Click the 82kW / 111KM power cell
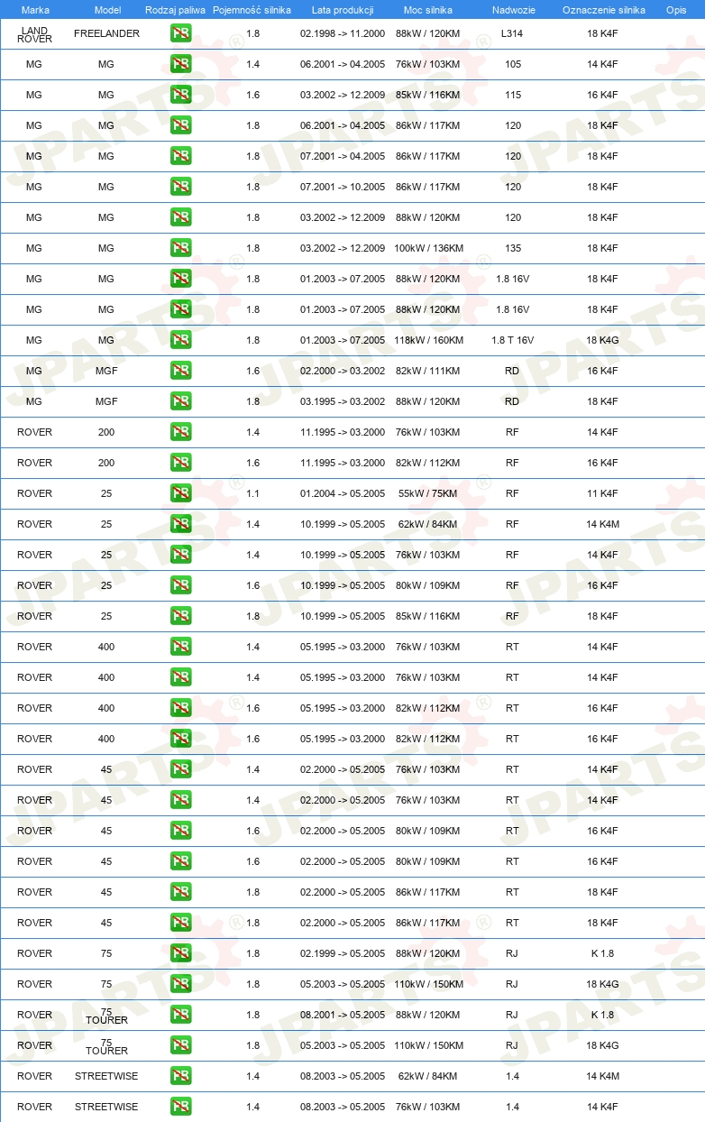 click(427, 371)
